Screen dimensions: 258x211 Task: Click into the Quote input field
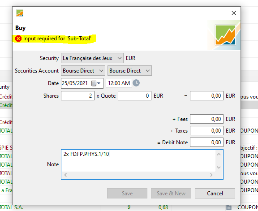coord(134,96)
